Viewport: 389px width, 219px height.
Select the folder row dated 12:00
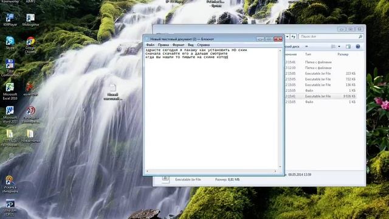(x=320, y=68)
